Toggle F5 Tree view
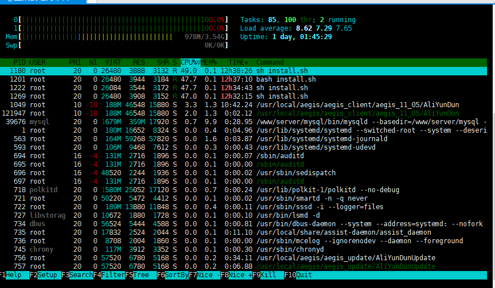Image resolution: width=495 pixels, height=288 pixels. point(141,275)
